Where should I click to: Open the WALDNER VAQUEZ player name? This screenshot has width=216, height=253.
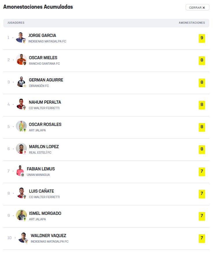(x=49, y=236)
